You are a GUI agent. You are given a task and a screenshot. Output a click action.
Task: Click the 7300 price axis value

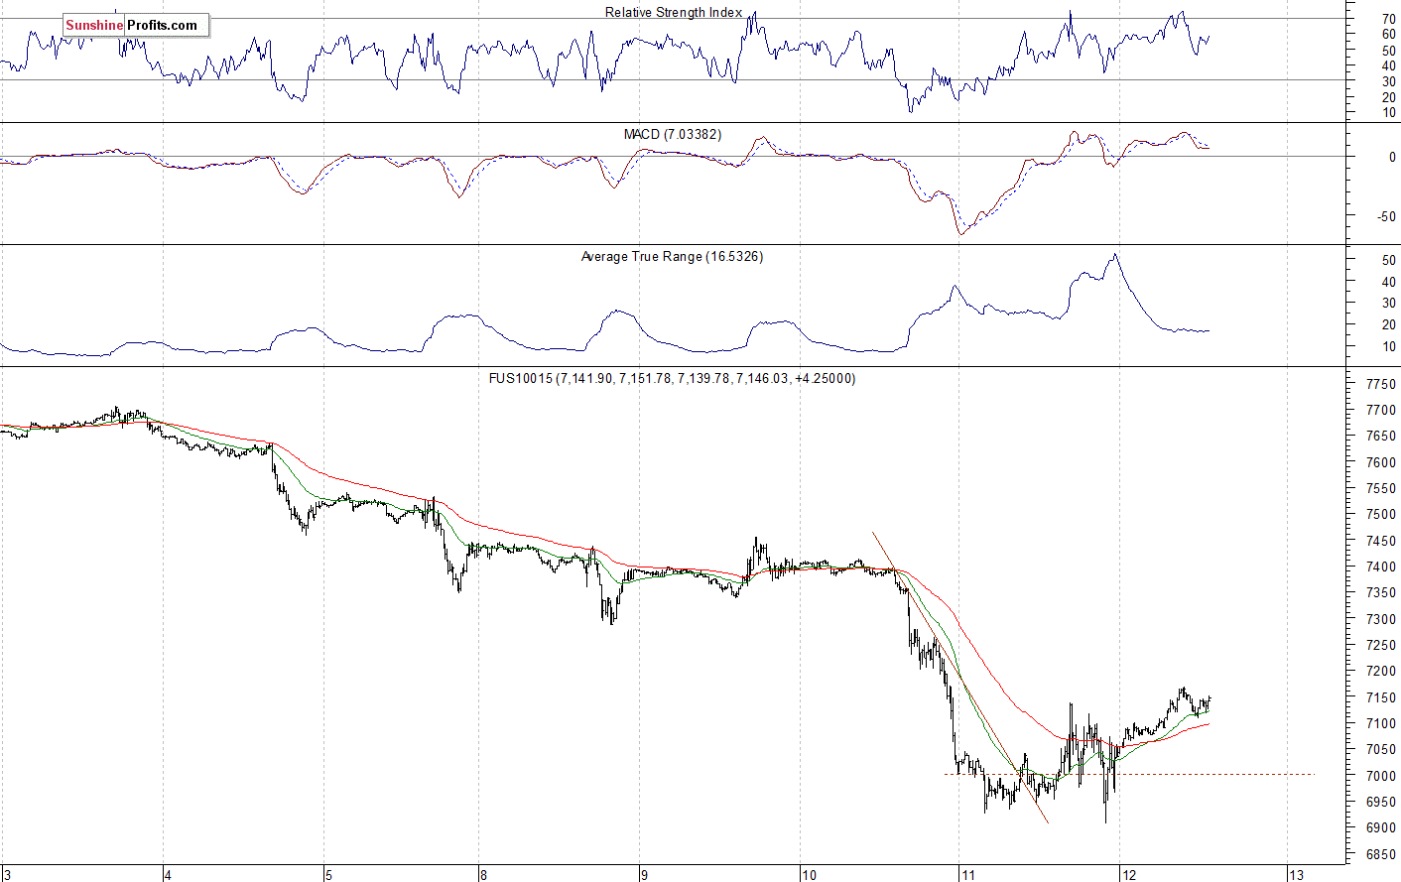point(1380,619)
